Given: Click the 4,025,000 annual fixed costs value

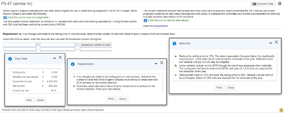Looking at the screenshot, I should click(x=52, y=82).
